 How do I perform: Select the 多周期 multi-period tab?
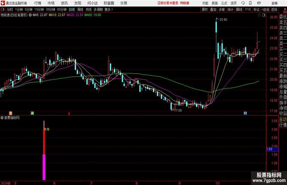point(98,9)
